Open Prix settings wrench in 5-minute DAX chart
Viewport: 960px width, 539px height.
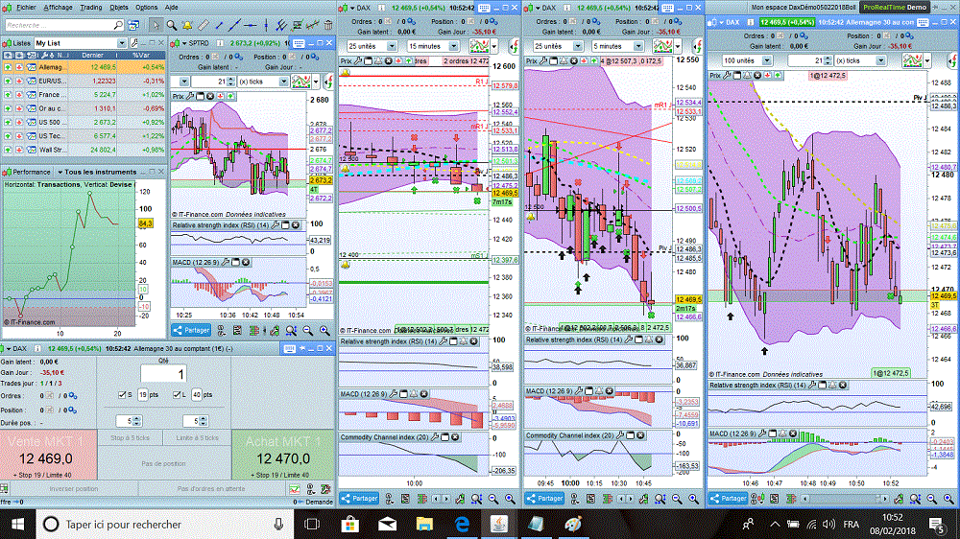(x=543, y=61)
